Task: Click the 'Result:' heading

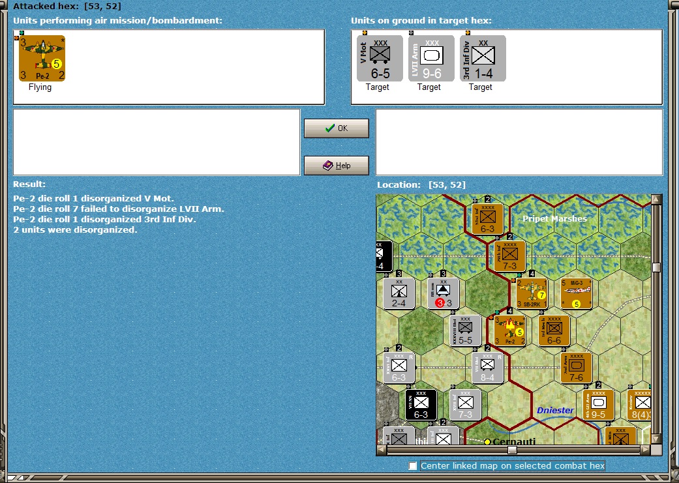Action: click(x=29, y=184)
